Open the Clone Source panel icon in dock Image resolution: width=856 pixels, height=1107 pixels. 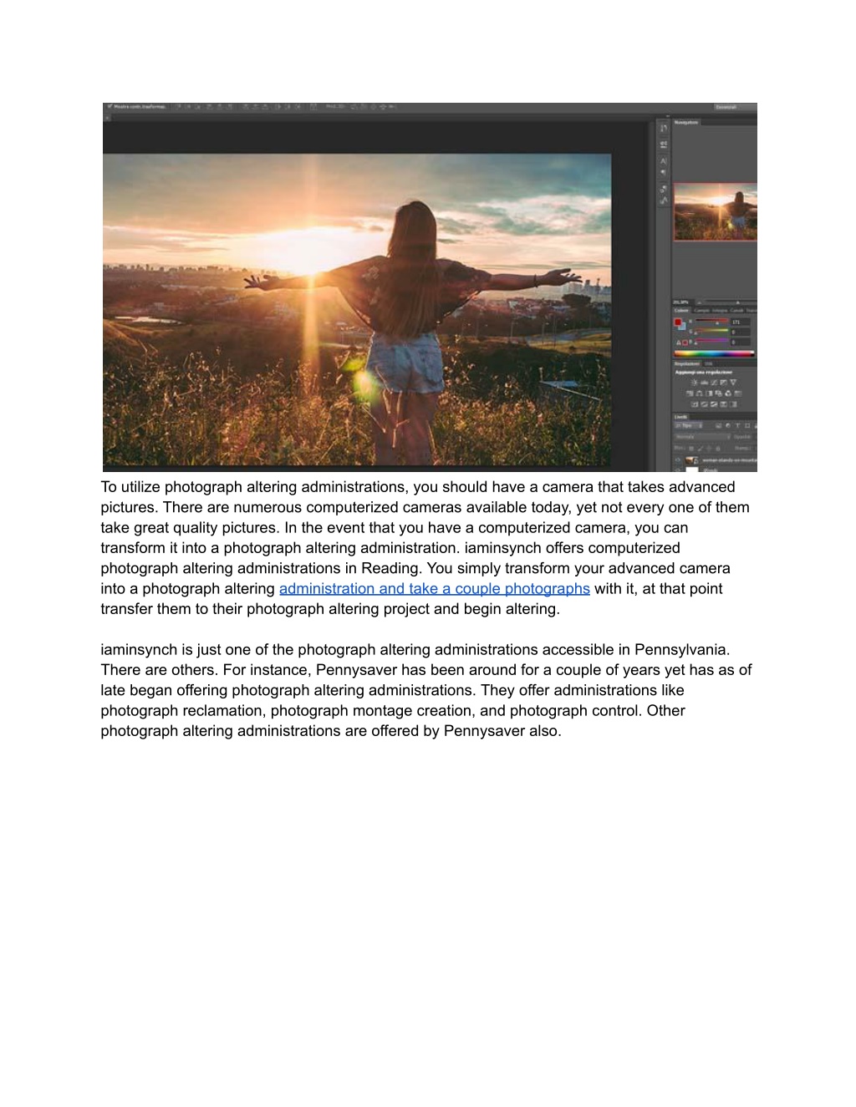664,201
